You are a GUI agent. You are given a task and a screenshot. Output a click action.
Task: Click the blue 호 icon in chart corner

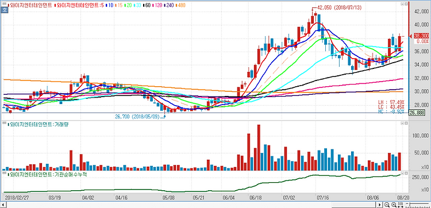pyautogui.click(x=5, y=10)
